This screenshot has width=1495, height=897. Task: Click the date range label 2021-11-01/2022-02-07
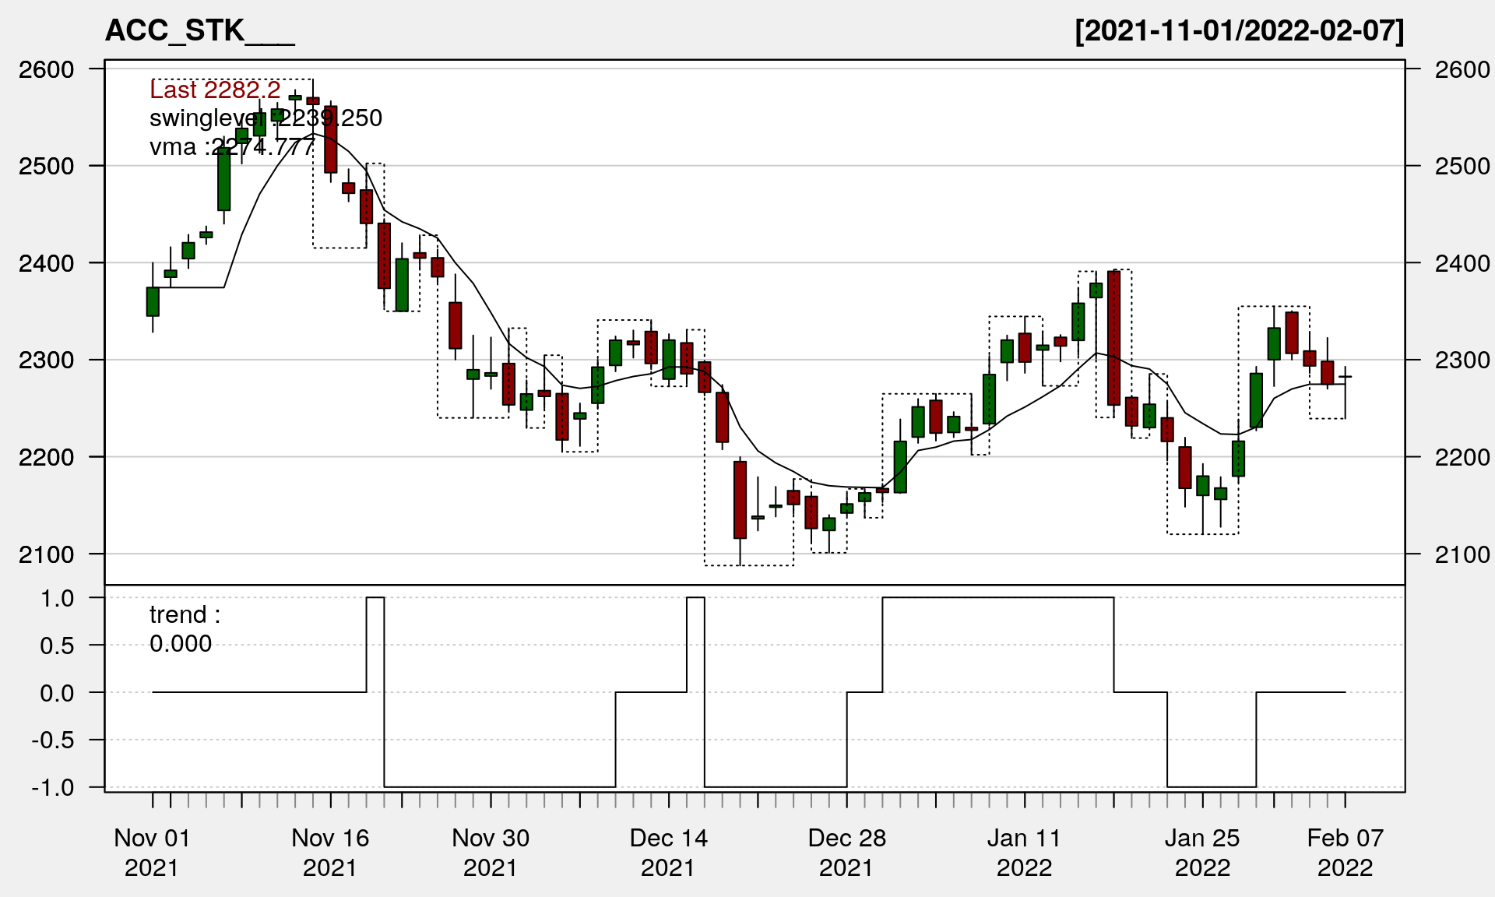[x=1239, y=31]
